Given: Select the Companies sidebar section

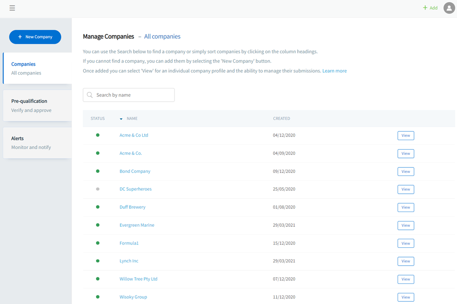Looking at the screenshot, I should (37, 68).
